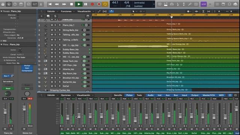Open the Compressor plug-in slot
Image resolution: width=240 pixels, height=135 pixels.
(27, 71)
